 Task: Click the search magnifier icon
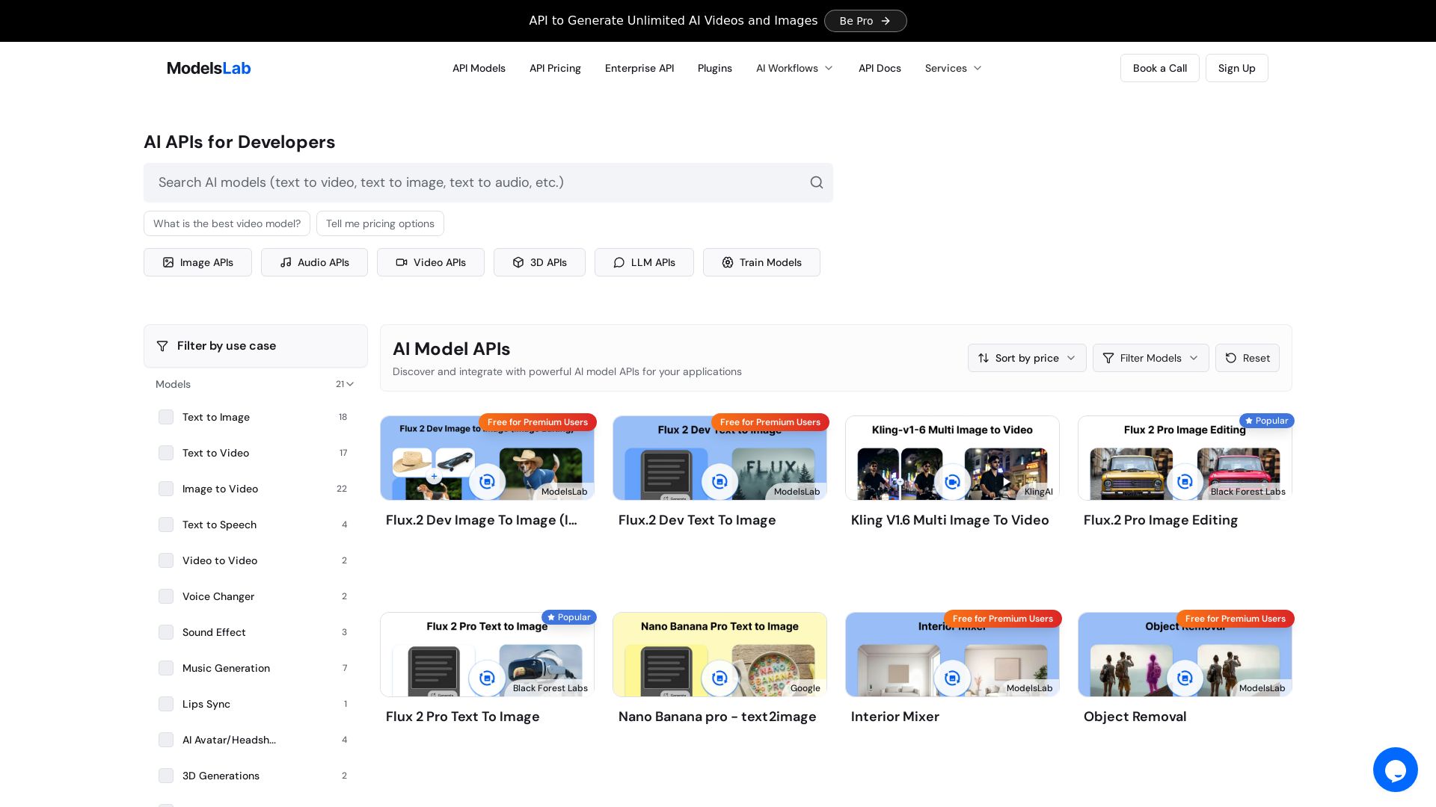tap(816, 182)
